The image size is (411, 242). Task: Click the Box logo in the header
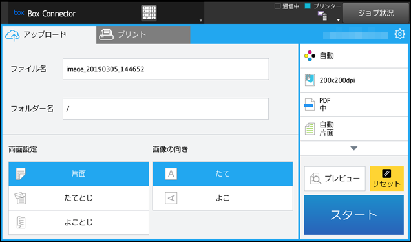(x=19, y=12)
